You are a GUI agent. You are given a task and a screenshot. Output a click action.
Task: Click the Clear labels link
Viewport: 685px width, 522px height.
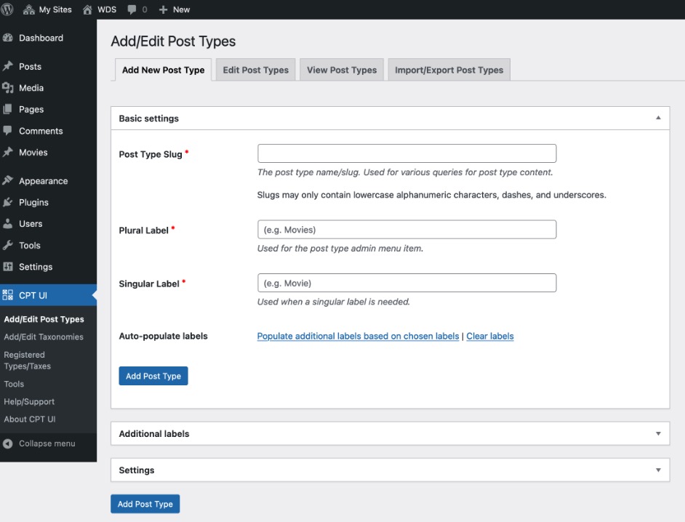coord(490,336)
